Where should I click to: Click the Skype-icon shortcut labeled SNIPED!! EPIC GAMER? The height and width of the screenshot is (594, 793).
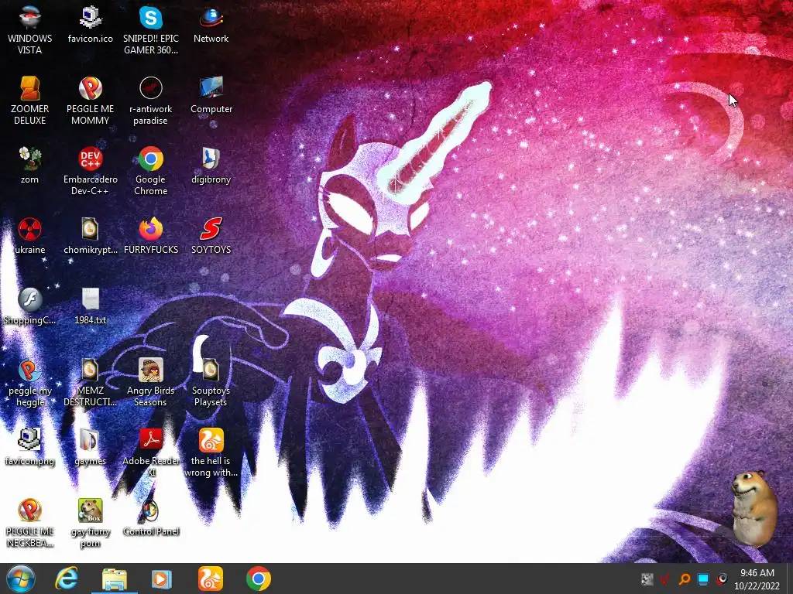click(151, 30)
